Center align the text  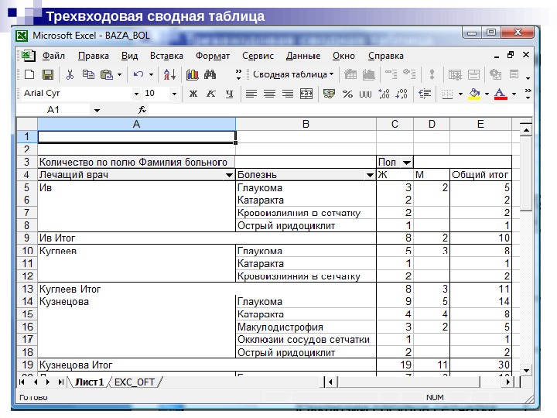point(270,94)
